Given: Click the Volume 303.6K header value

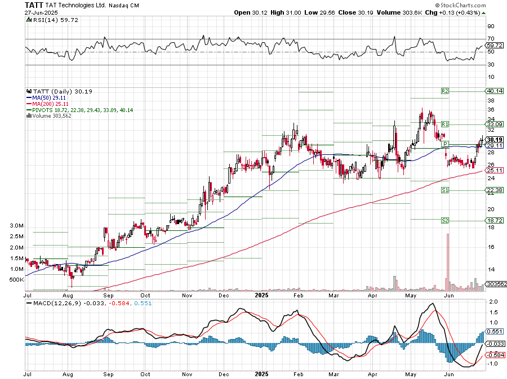Looking at the screenshot, I should (399, 12).
